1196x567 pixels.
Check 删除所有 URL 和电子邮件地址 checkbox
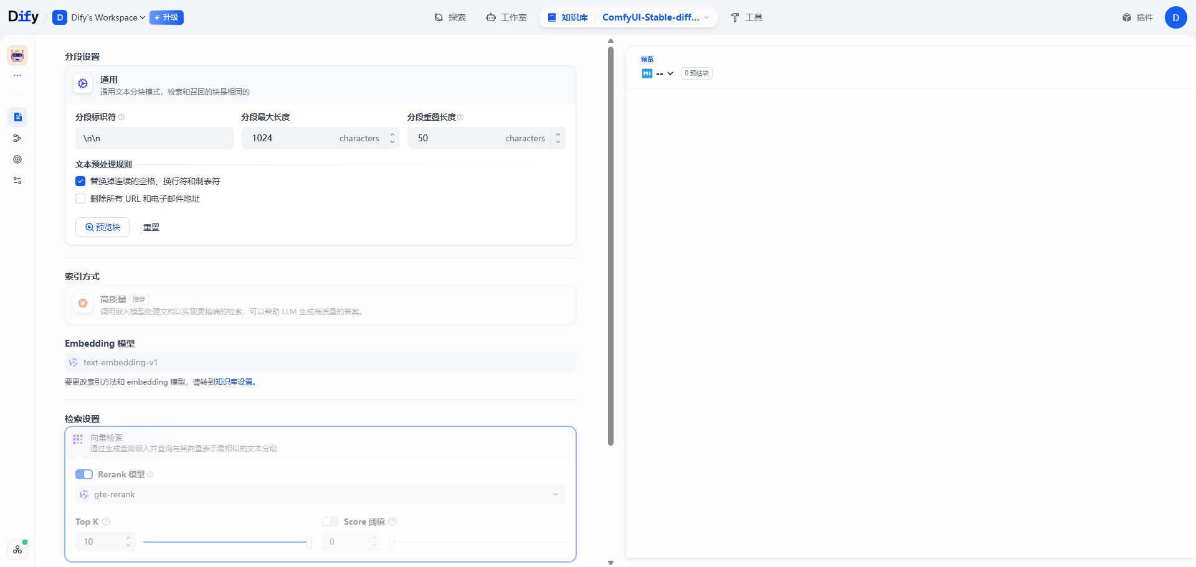[80, 199]
